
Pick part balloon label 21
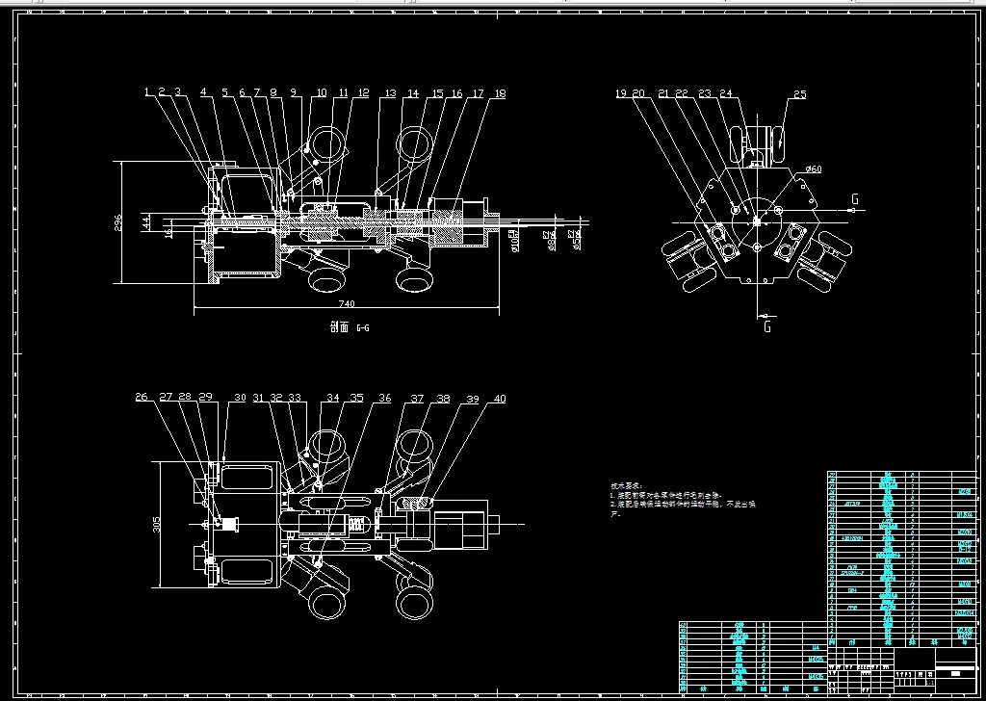coord(664,93)
